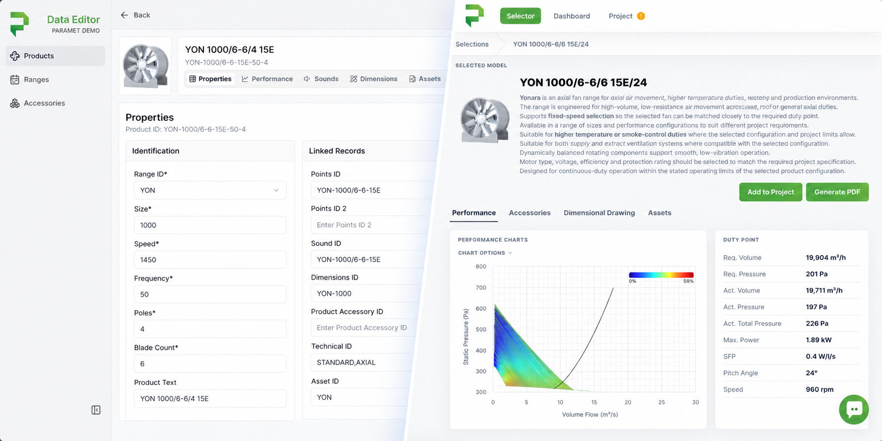Switch to Accessories tab in Selector
This screenshot has height=441, width=882.
tap(529, 213)
